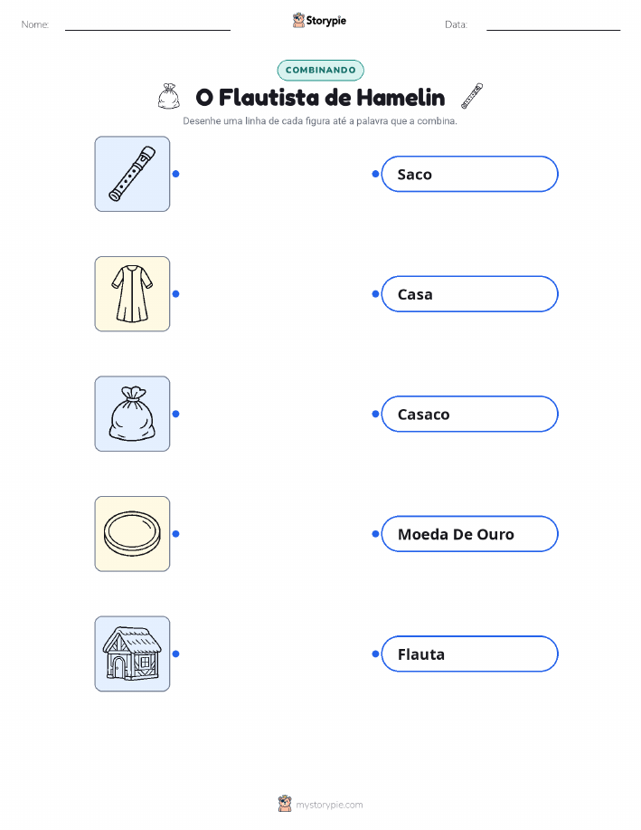Click the Storypie bear logo at top
The image size is (641, 830).
point(299,20)
